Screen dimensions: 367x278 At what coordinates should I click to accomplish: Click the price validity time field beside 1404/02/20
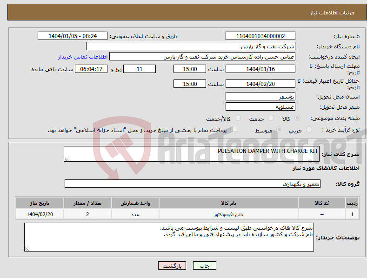tap(190, 84)
